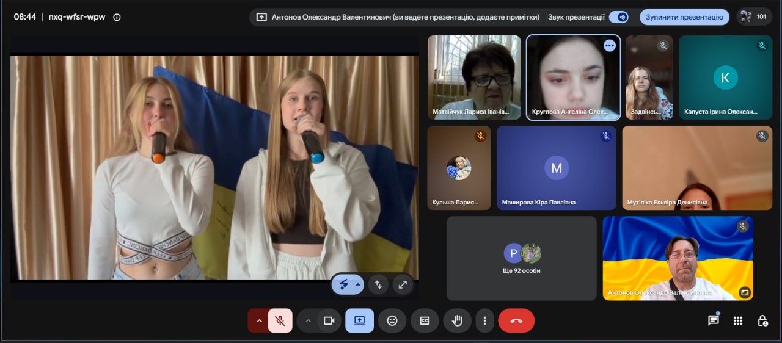Expand annotation tool options arrow
This screenshot has width=782, height=343.
358,284
